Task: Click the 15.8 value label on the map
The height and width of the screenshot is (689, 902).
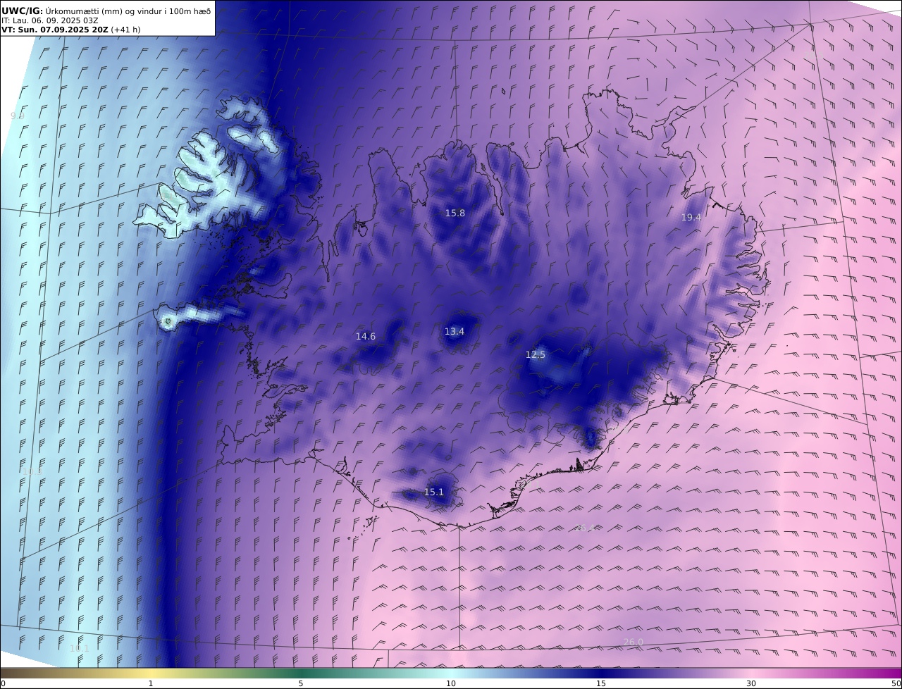Action: tap(455, 213)
